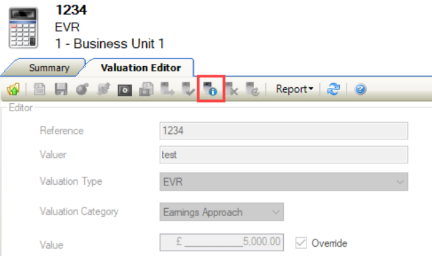Click the save floppy disk icon
432x256 pixels.
[61, 89]
